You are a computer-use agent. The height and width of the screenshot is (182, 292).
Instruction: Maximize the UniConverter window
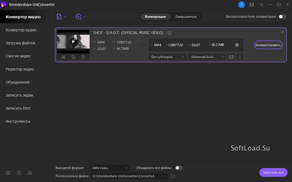point(279,4)
